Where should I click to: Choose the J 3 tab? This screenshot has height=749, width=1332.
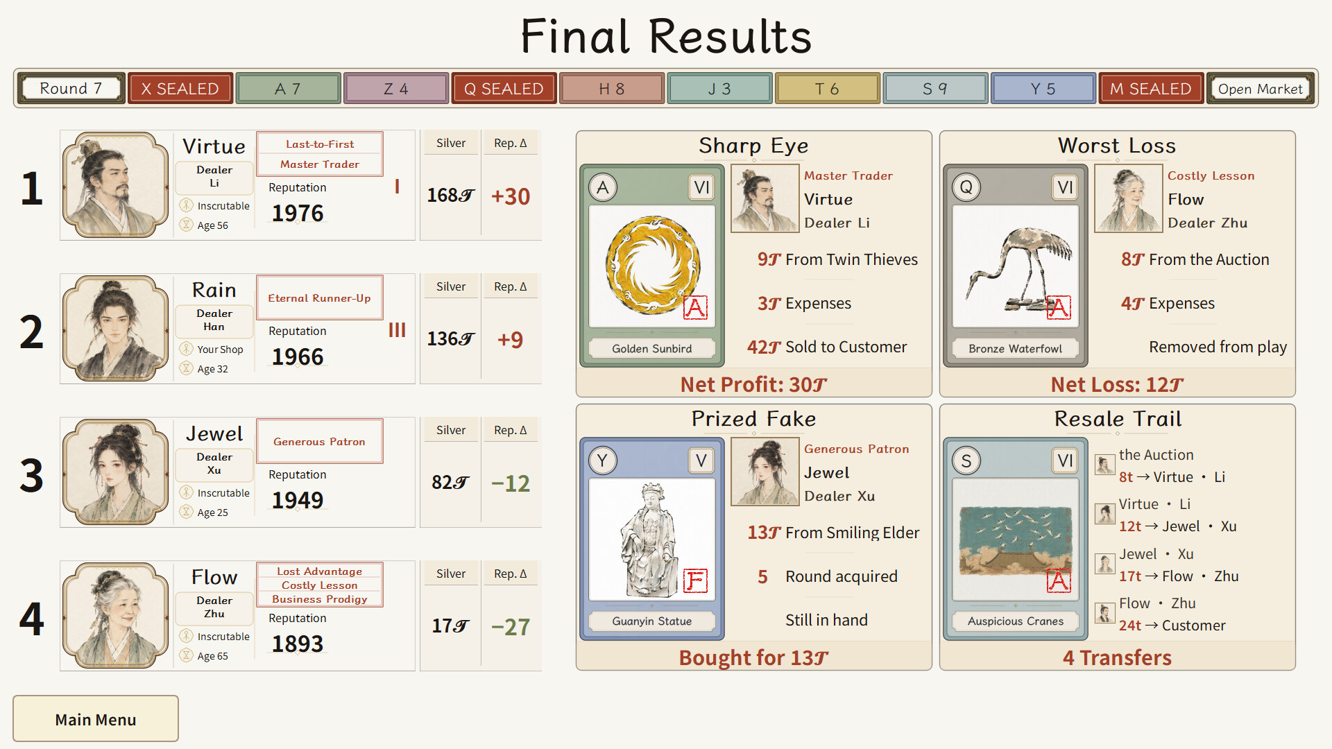pos(719,89)
